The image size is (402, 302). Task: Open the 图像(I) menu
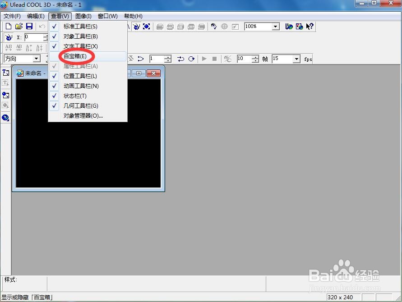tap(83, 16)
